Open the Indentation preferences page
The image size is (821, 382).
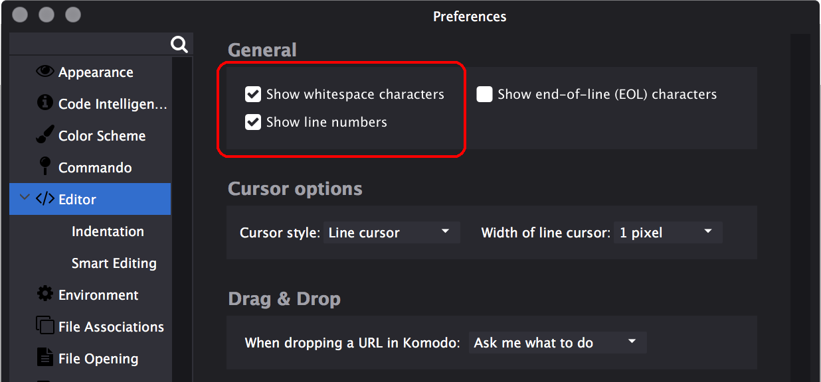(x=108, y=231)
